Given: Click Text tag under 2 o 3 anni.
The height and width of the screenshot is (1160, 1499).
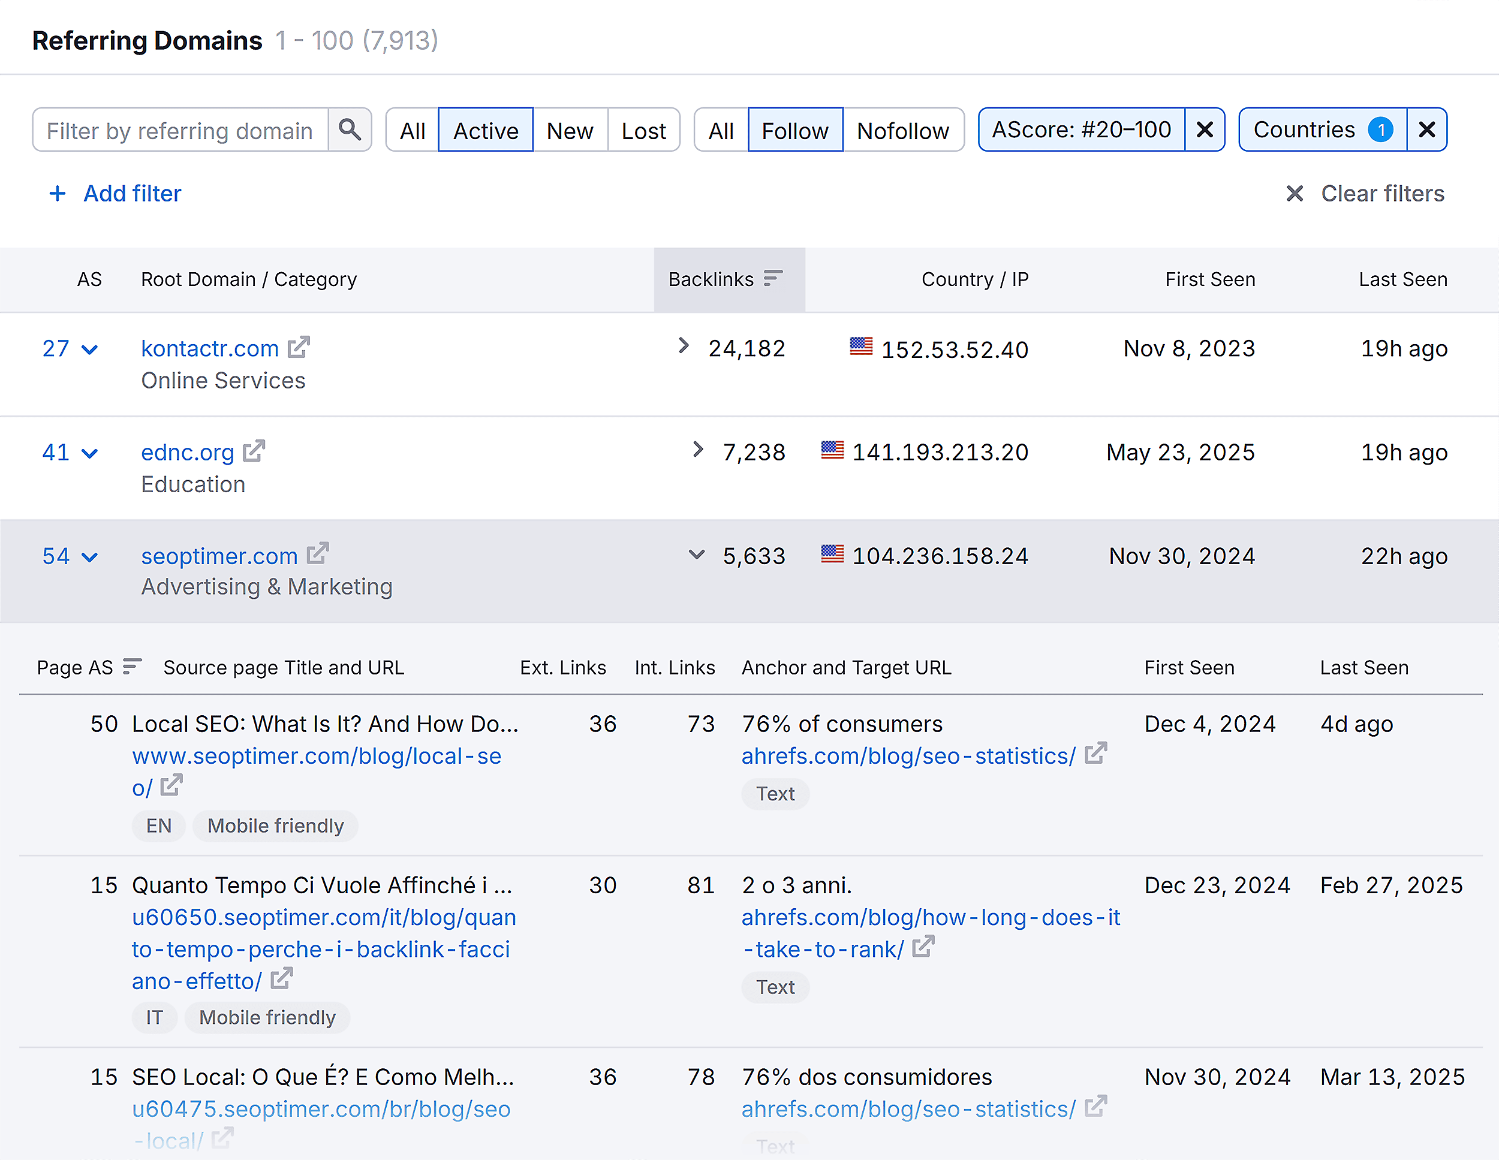Looking at the screenshot, I should coord(775,987).
